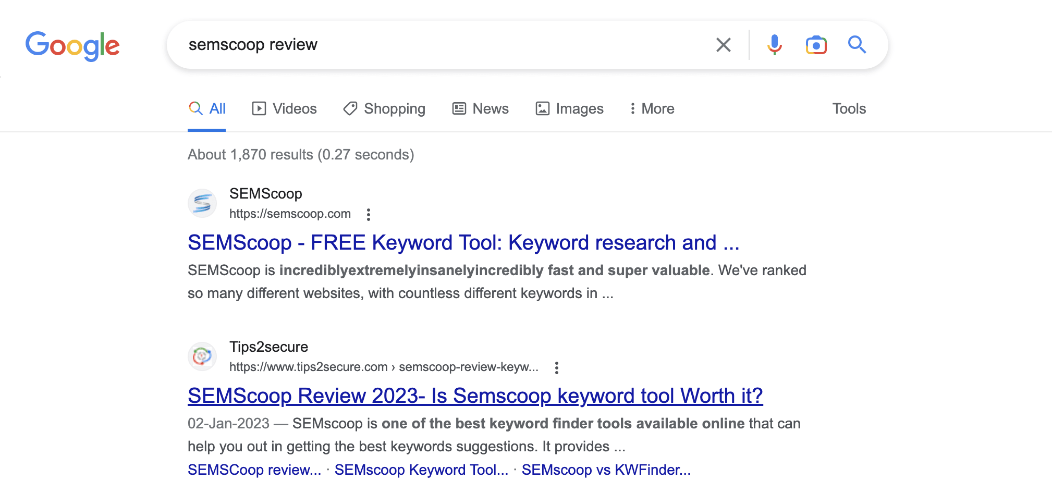Open the Tools filter options
Viewport: 1052px width, 493px height.
click(x=849, y=108)
